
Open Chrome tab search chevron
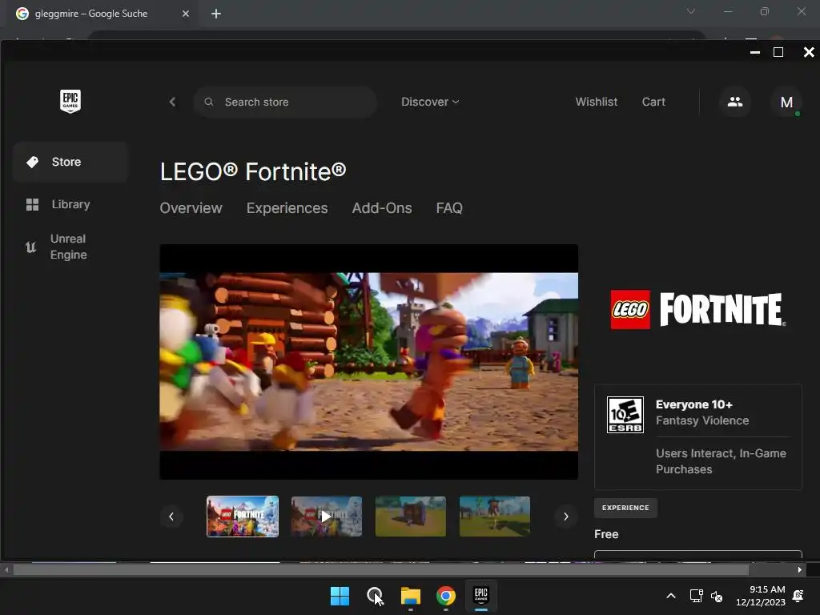coord(691,11)
